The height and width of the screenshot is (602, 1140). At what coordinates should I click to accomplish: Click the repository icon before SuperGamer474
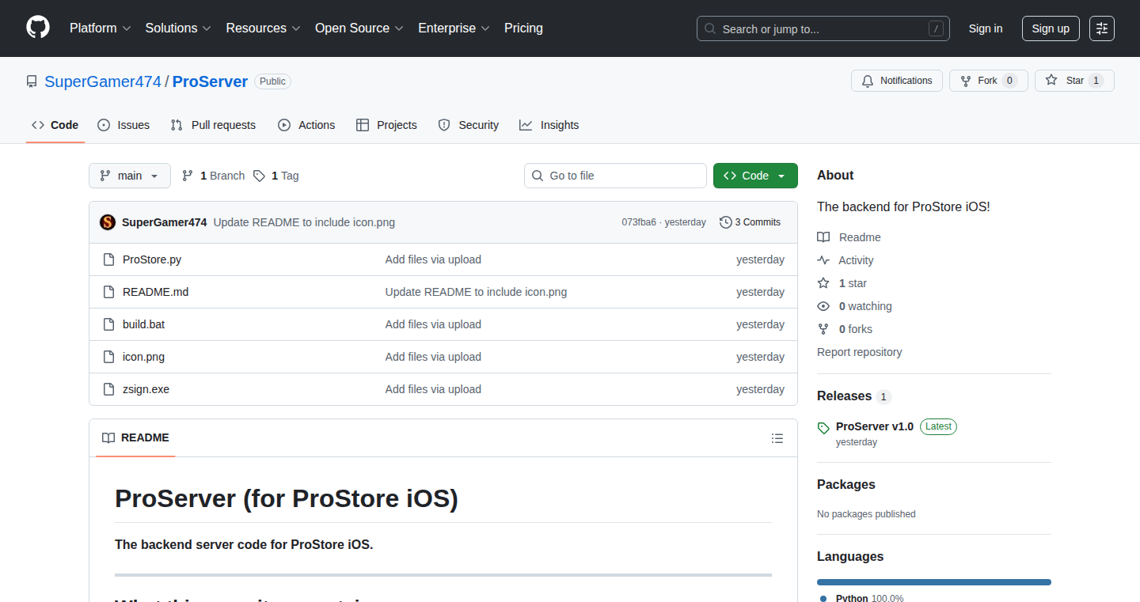(32, 81)
